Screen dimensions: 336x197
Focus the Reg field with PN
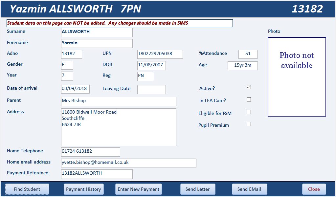point(146,77)
